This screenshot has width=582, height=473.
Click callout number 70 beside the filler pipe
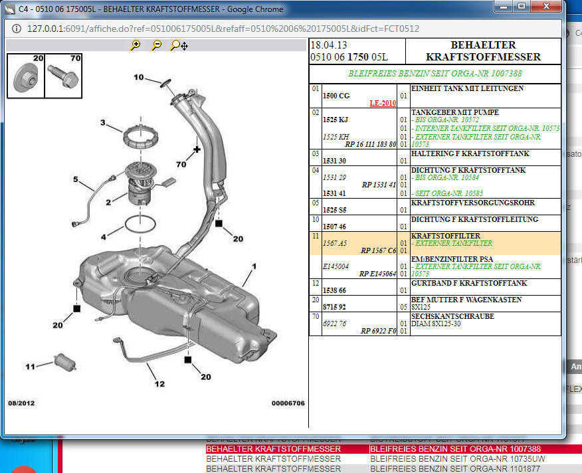tap(181, 164)
